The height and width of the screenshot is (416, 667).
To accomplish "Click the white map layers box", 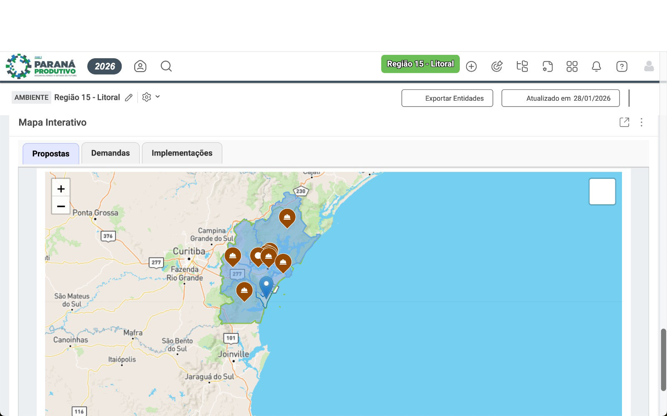I will pyautogui.click(x=602, y=192).
